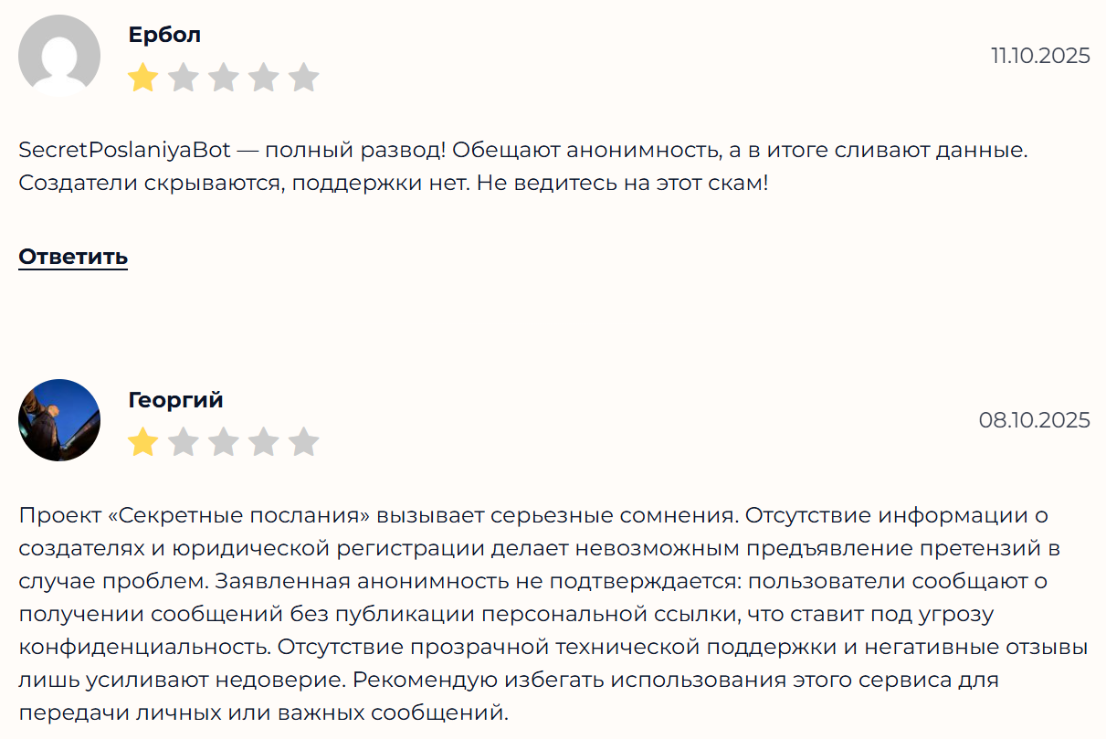
Task: Select the fifth star in Ербол's rating
Action: (303, 78)
